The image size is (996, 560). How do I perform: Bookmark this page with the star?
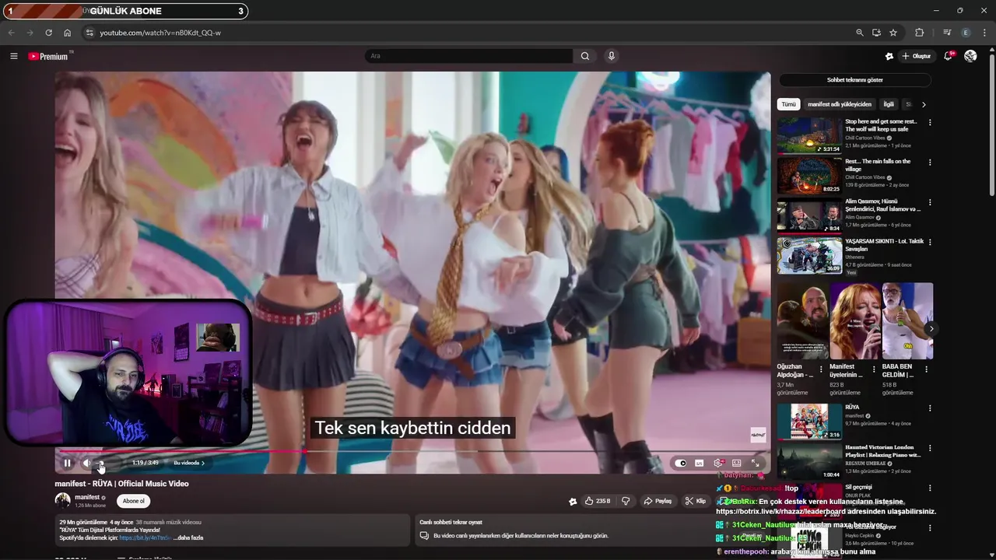point(893,33)
